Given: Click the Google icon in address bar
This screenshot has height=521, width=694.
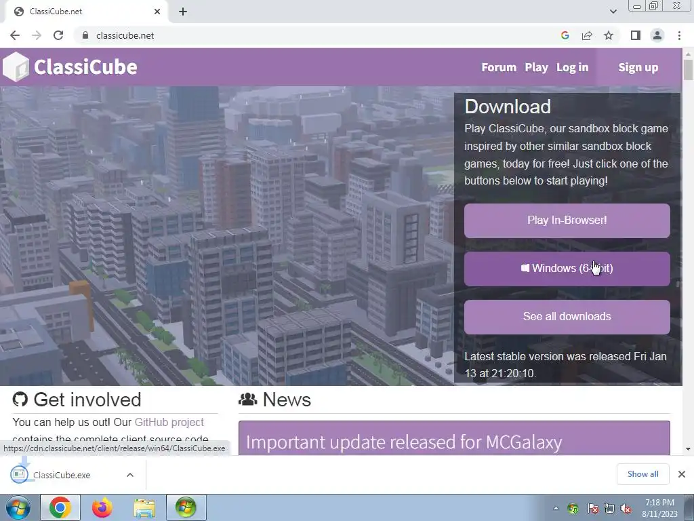Looking at the screenshot, I should coord(565,35).
